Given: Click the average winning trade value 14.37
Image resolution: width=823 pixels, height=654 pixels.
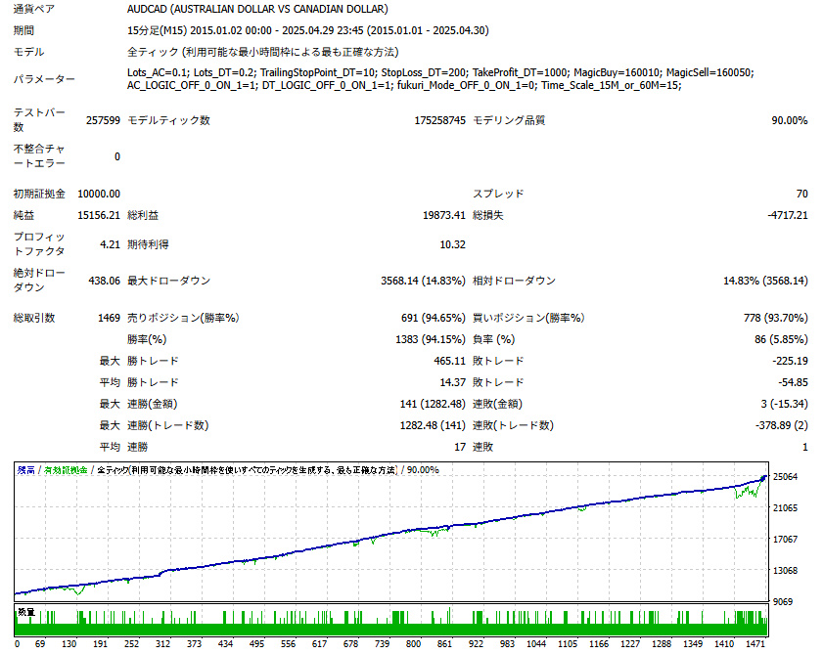Looking at the screenshot, I should [x=452, y=382].
